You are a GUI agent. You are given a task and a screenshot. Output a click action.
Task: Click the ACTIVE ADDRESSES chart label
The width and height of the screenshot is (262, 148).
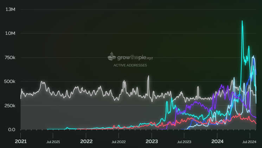coord(130,65)
